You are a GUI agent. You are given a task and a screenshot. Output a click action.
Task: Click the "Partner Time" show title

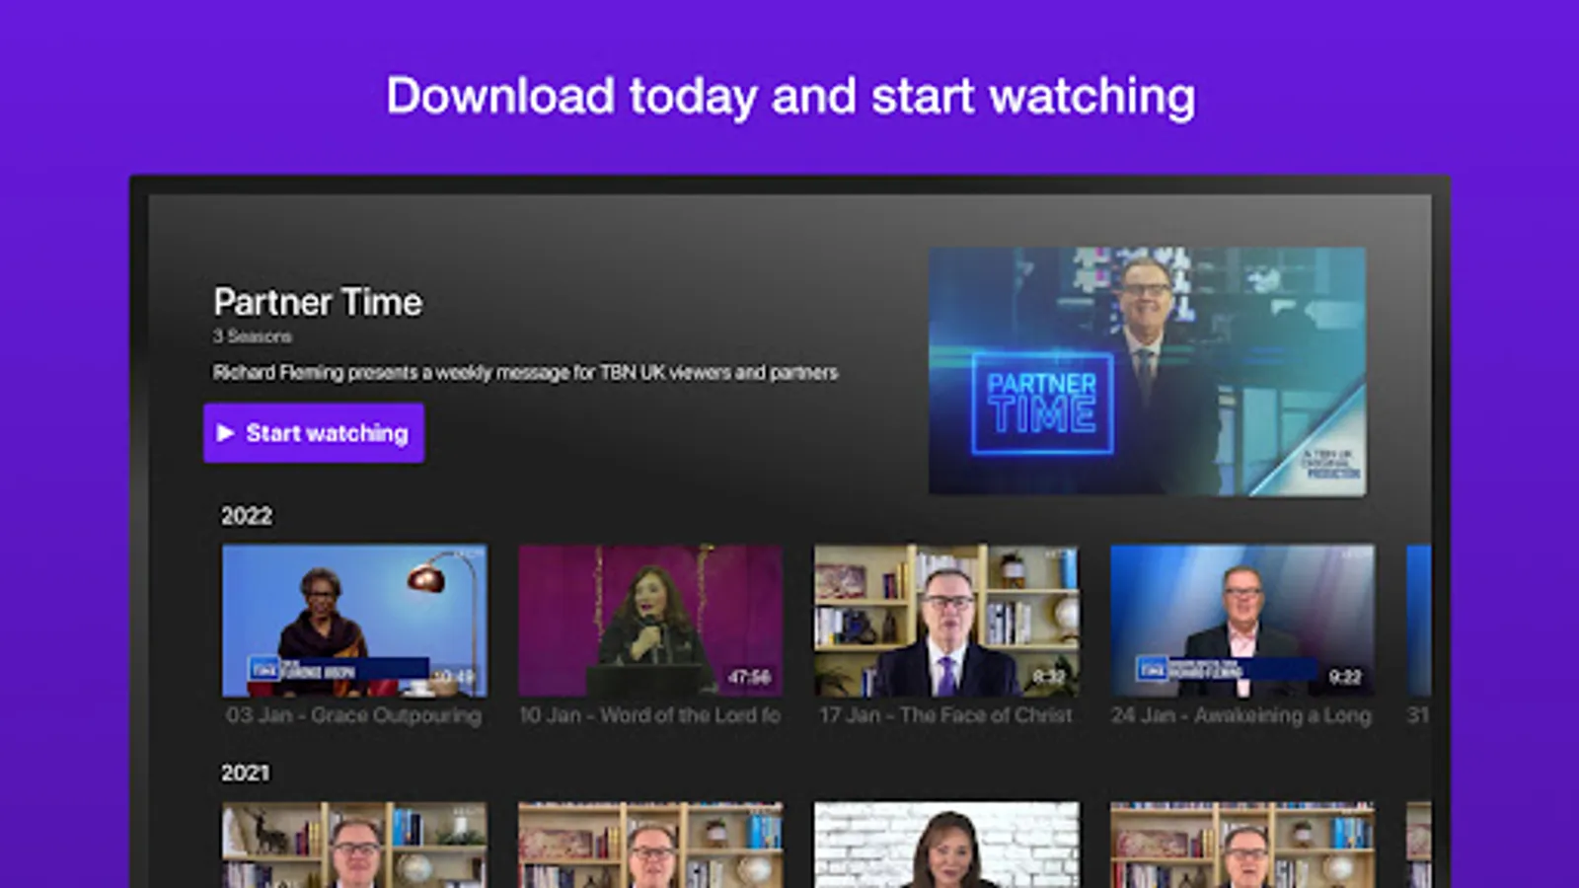click(318, 302)
